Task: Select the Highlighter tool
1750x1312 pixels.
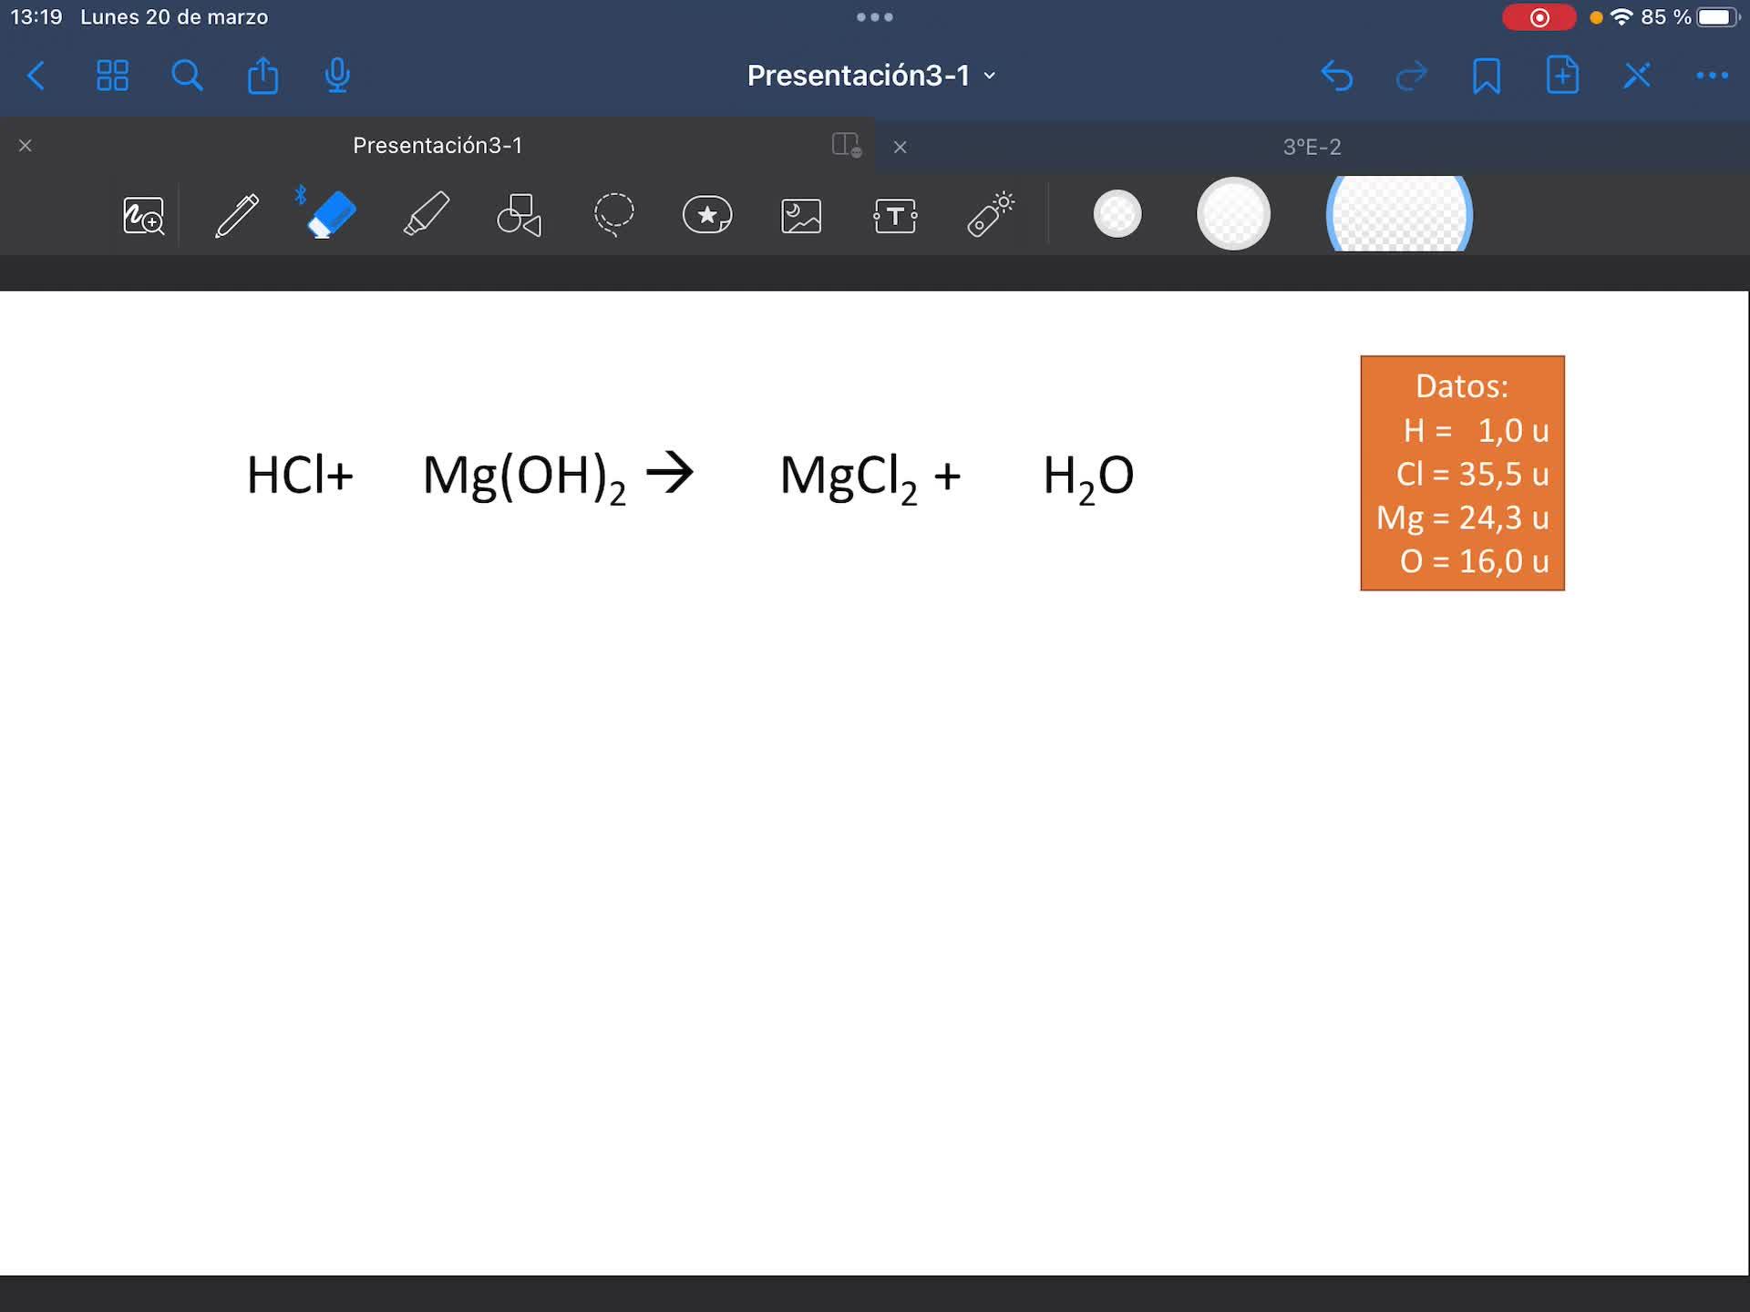Action: [426, 216]
